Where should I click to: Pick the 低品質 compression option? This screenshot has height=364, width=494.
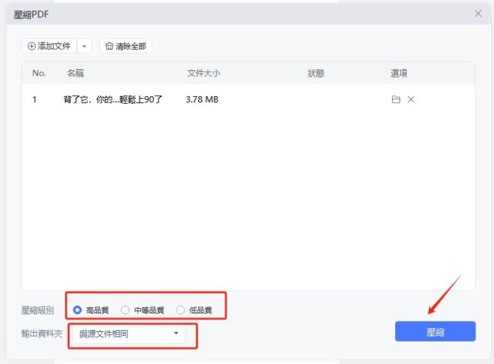pos(180,310)
